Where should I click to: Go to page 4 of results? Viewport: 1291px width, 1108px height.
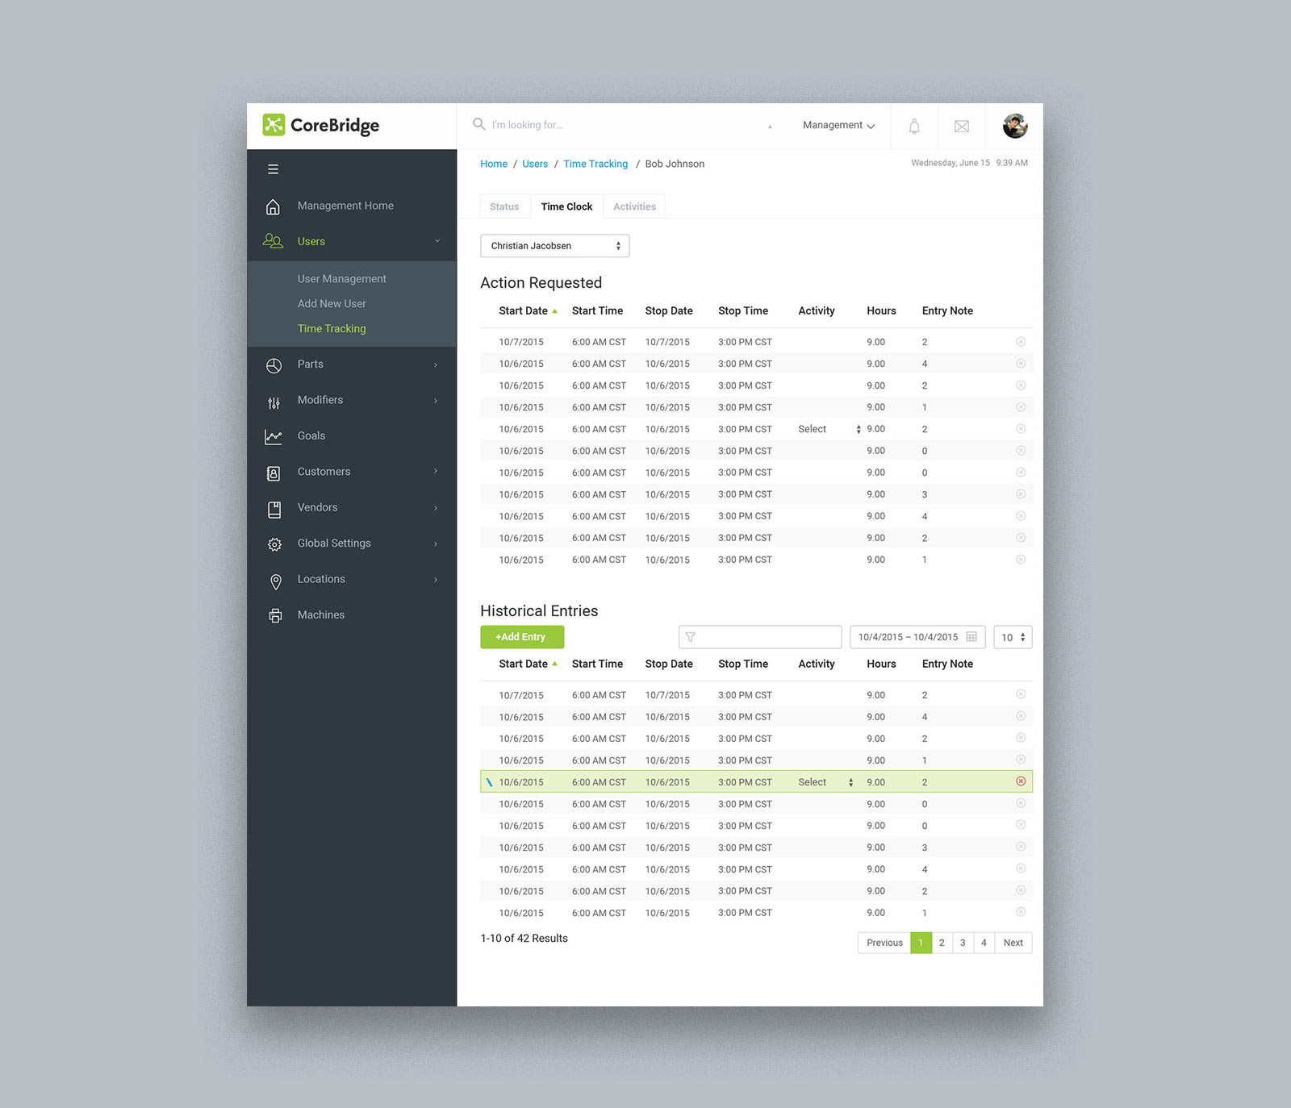click(x=984, y=943)
